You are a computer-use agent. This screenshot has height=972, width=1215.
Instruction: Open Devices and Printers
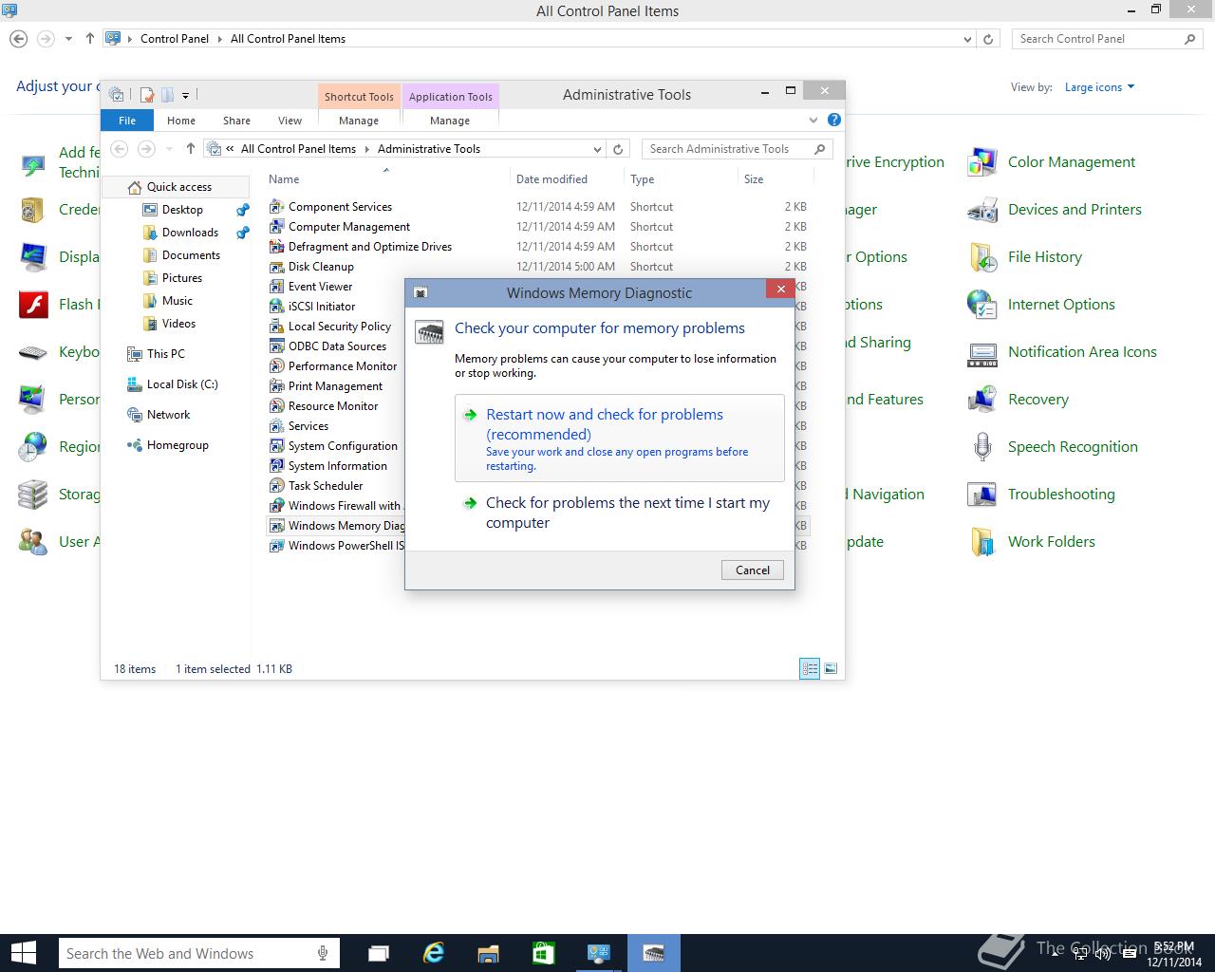tap(1055, 210)
